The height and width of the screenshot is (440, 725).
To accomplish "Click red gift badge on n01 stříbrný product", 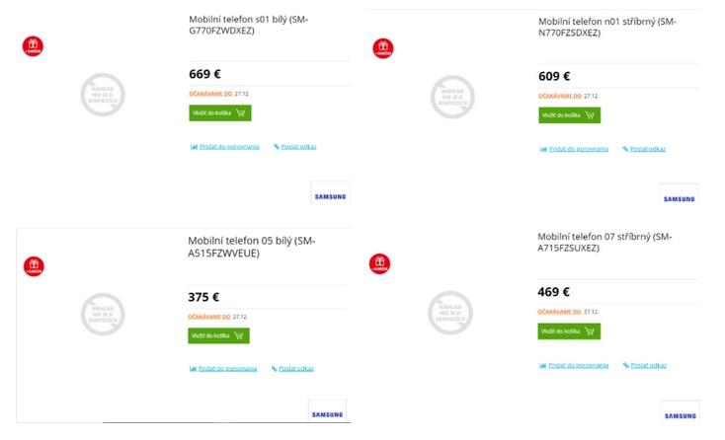I will coord(382,47).
